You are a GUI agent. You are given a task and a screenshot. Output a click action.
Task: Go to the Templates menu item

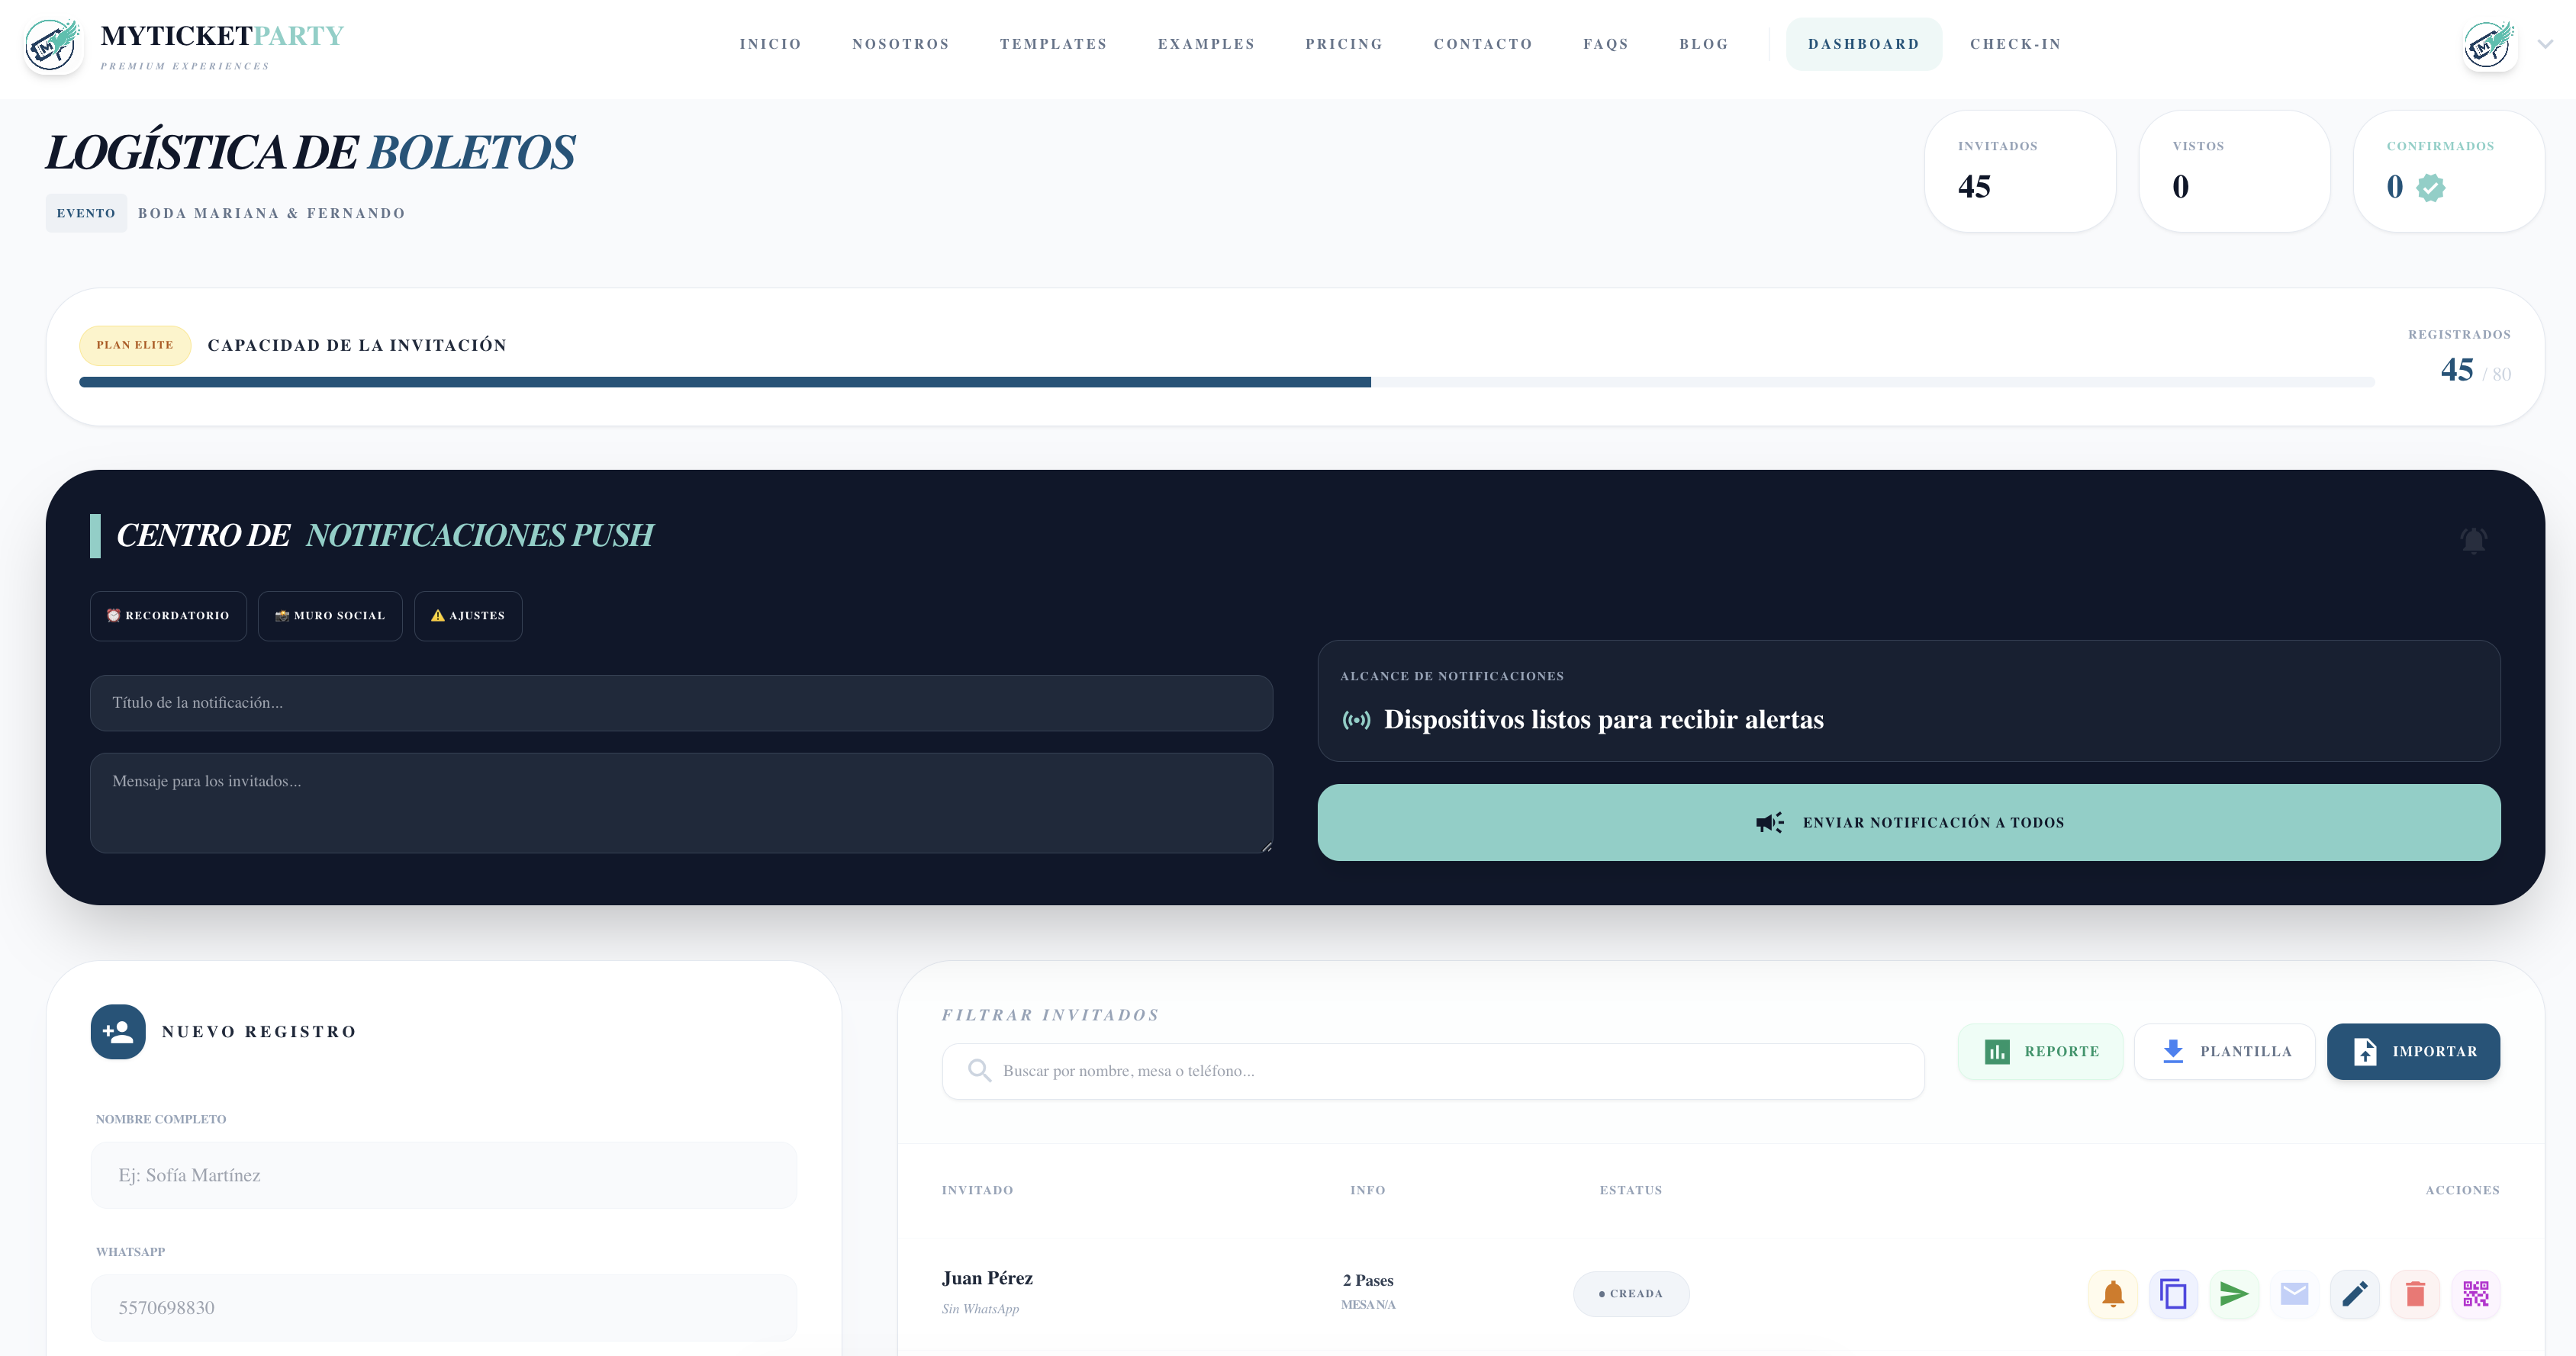pos(1053,44)
